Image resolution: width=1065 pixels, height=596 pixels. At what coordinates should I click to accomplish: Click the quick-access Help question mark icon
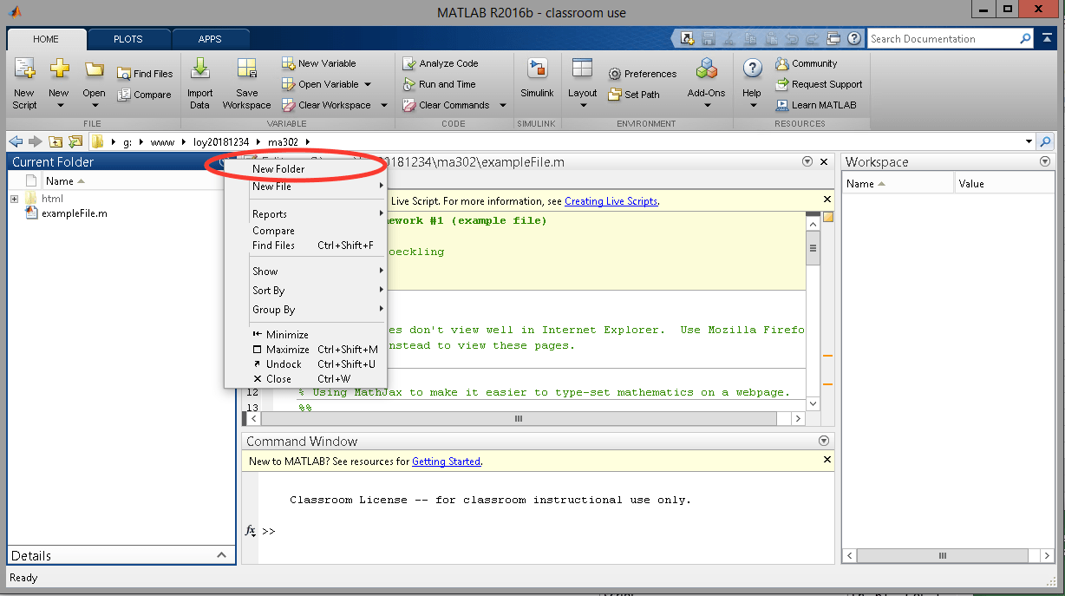click(x=854, y=38)
